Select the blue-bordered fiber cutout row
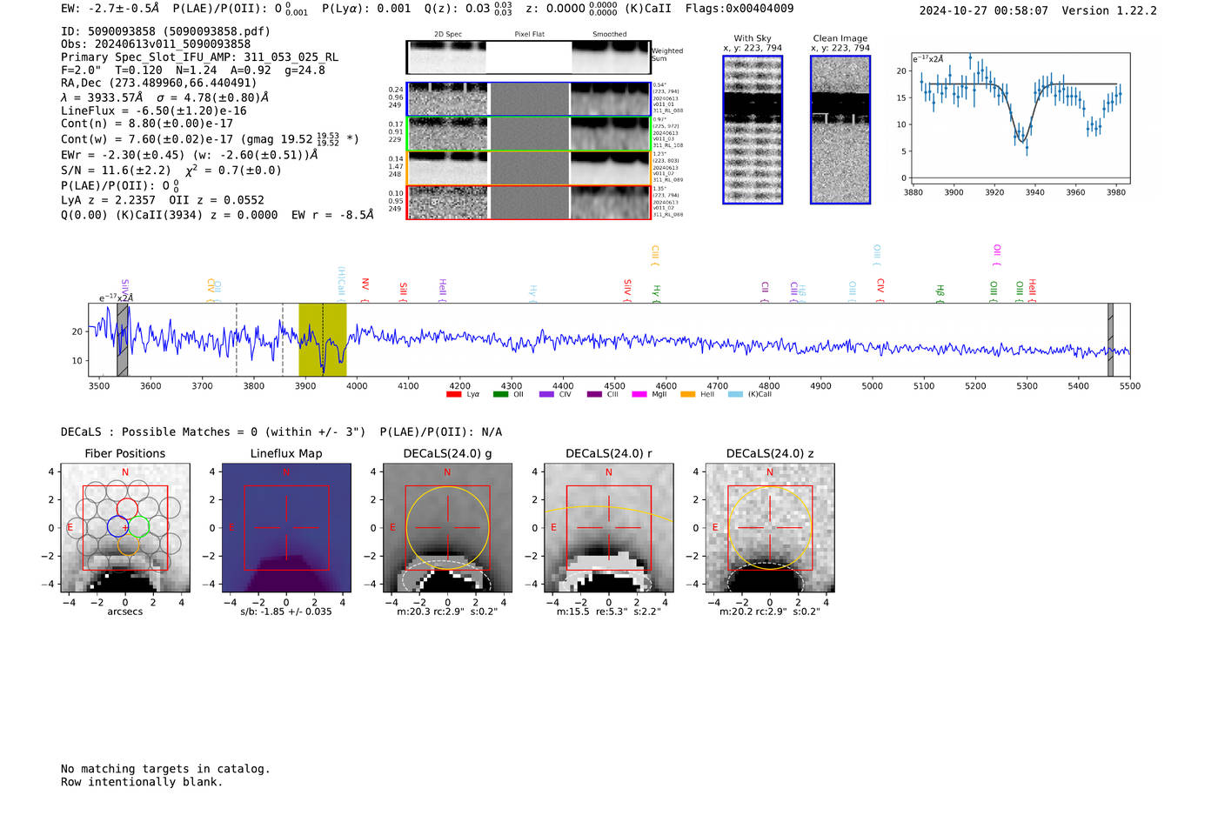1218x829 pixels. pyautogui.click(x=529, y=99)
